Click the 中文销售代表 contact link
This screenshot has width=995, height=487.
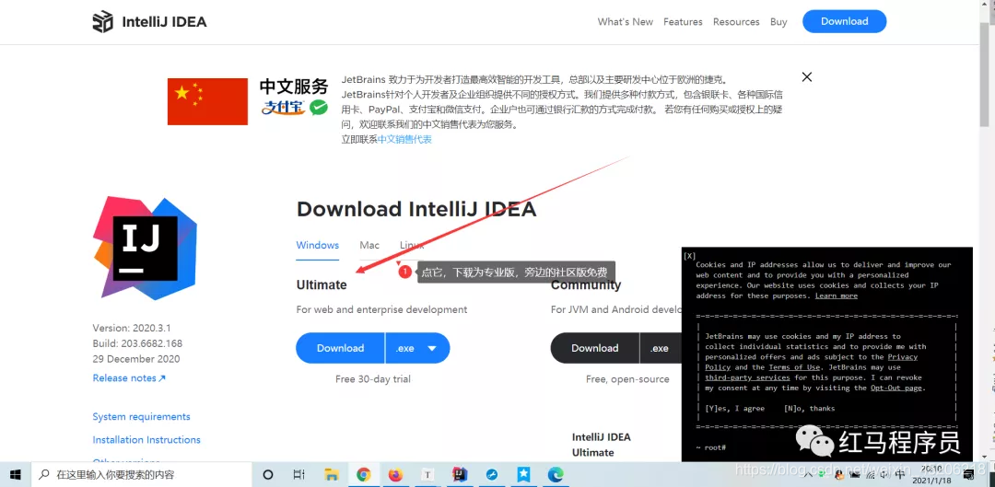pos(404,140)
